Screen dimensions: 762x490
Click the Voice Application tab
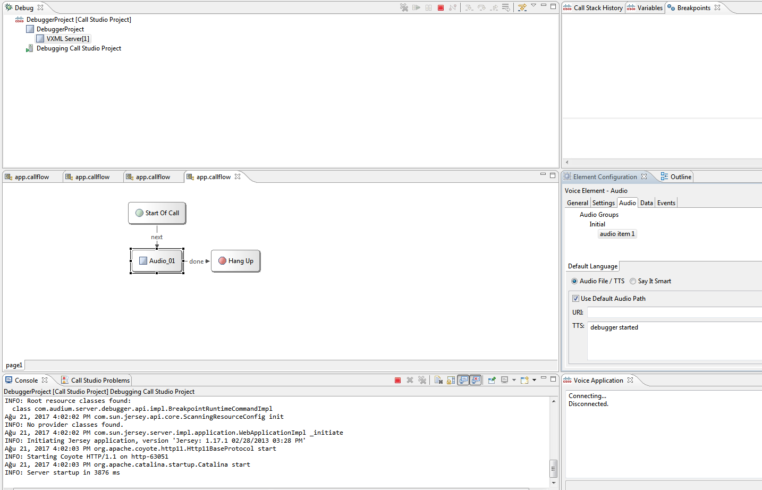click(x=598, y=381)
